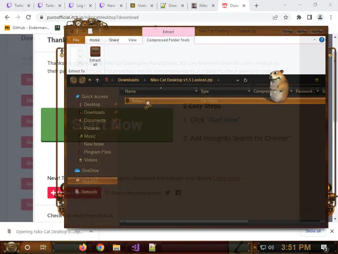Image resolution: width=338 pixels, height=254 pixels.
Task: Open the Name column filter dropdown
Action: pos(196,91)
